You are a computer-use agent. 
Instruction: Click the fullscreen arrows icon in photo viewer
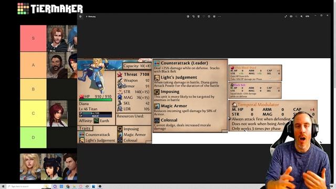click(x=286, y=16)
